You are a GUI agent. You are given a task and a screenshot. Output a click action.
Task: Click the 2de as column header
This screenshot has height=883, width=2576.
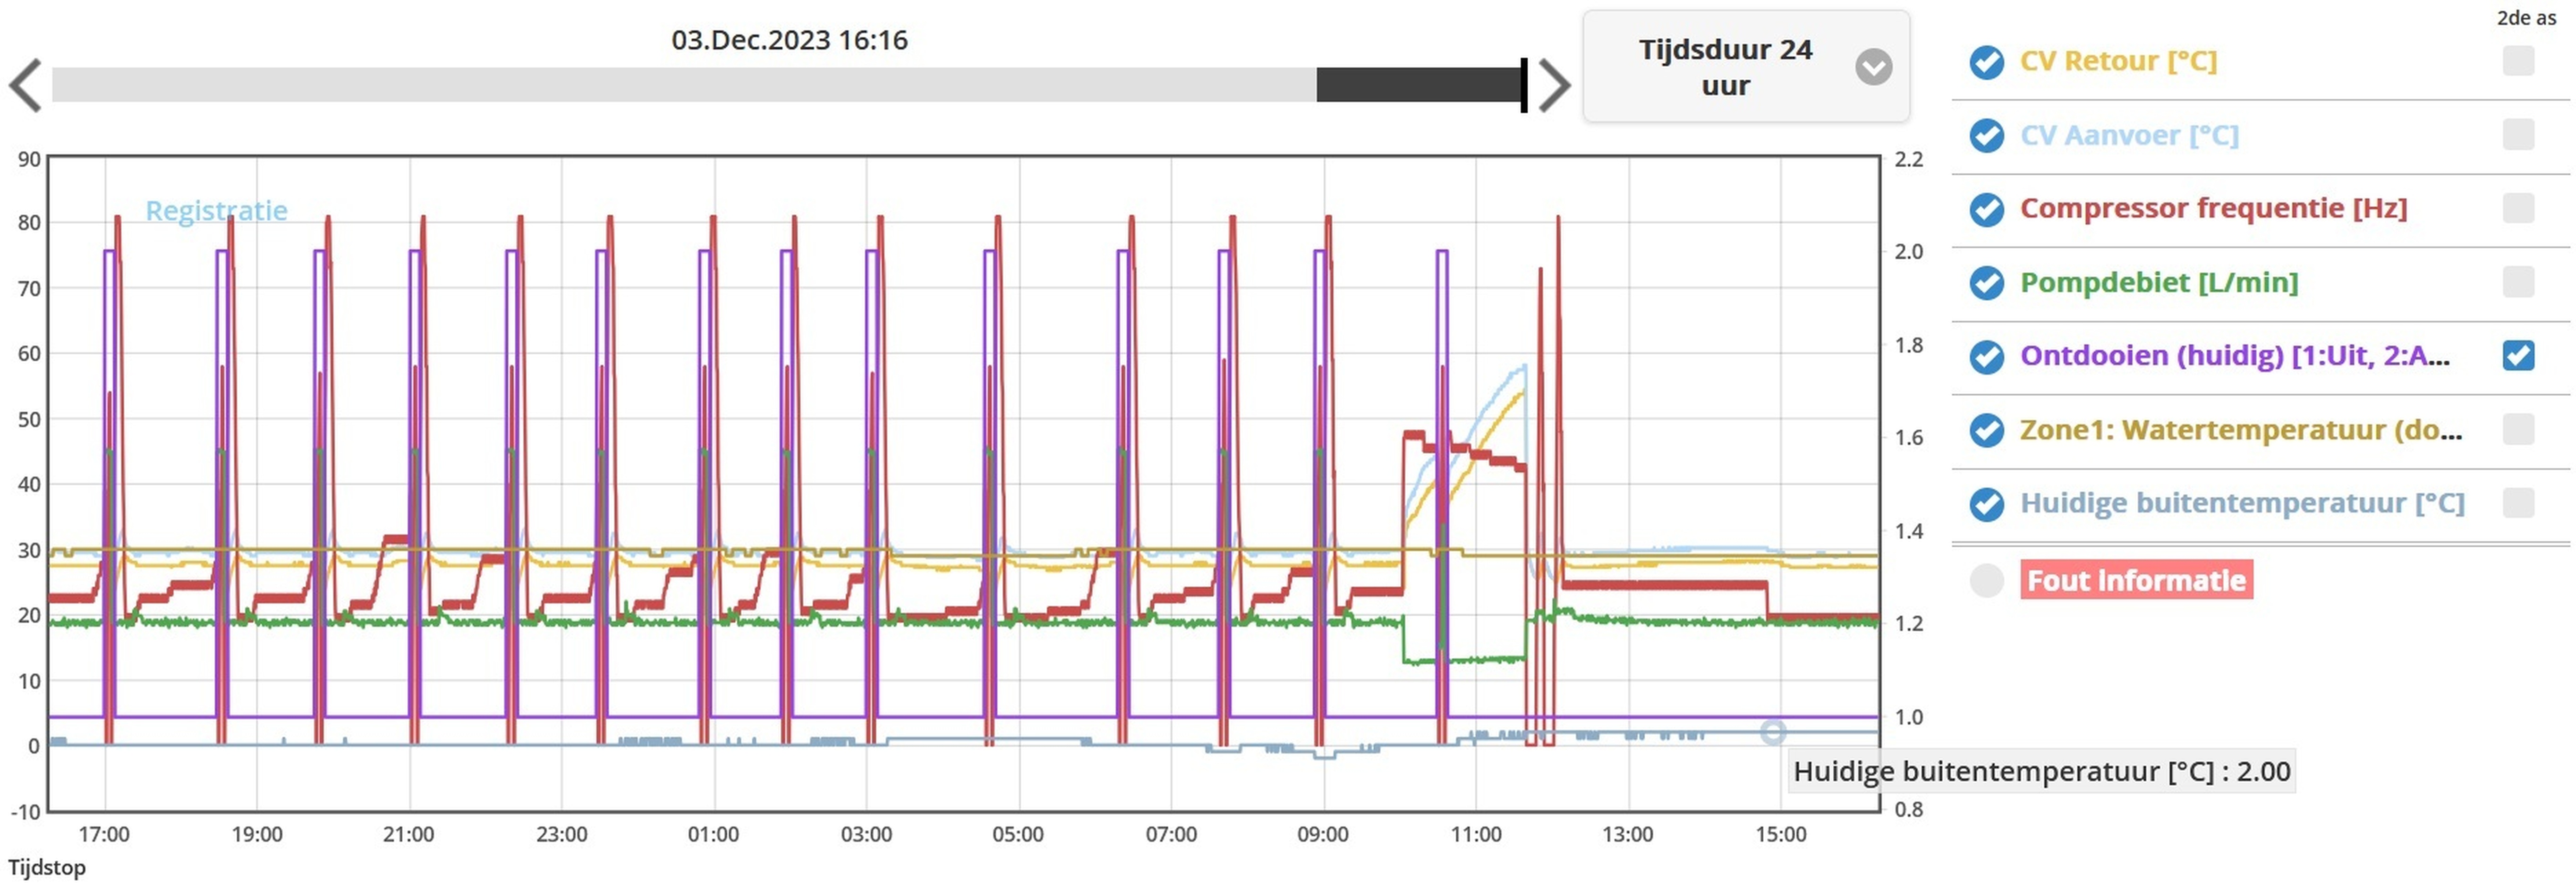tap(2526, 17)
